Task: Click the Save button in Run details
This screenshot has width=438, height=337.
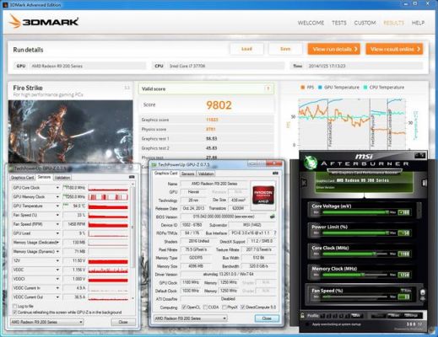Action: (x=285, y=49)
